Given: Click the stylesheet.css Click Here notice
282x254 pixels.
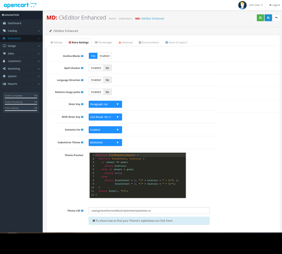Looking at the screenshot, I should 149,221.
